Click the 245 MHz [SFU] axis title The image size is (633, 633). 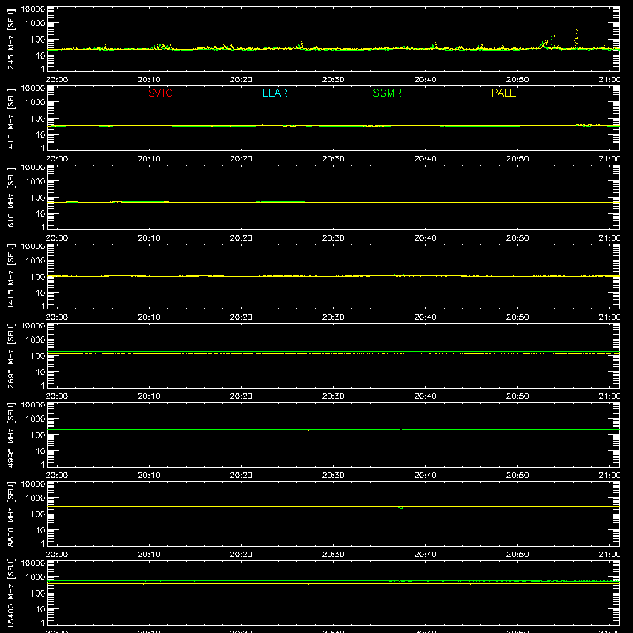click(11, 39)
